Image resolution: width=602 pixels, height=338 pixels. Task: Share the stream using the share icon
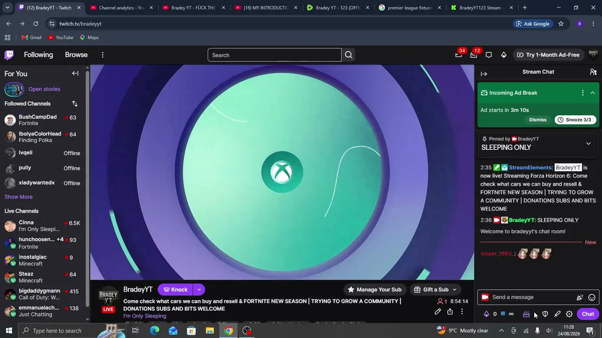point(450,312)
